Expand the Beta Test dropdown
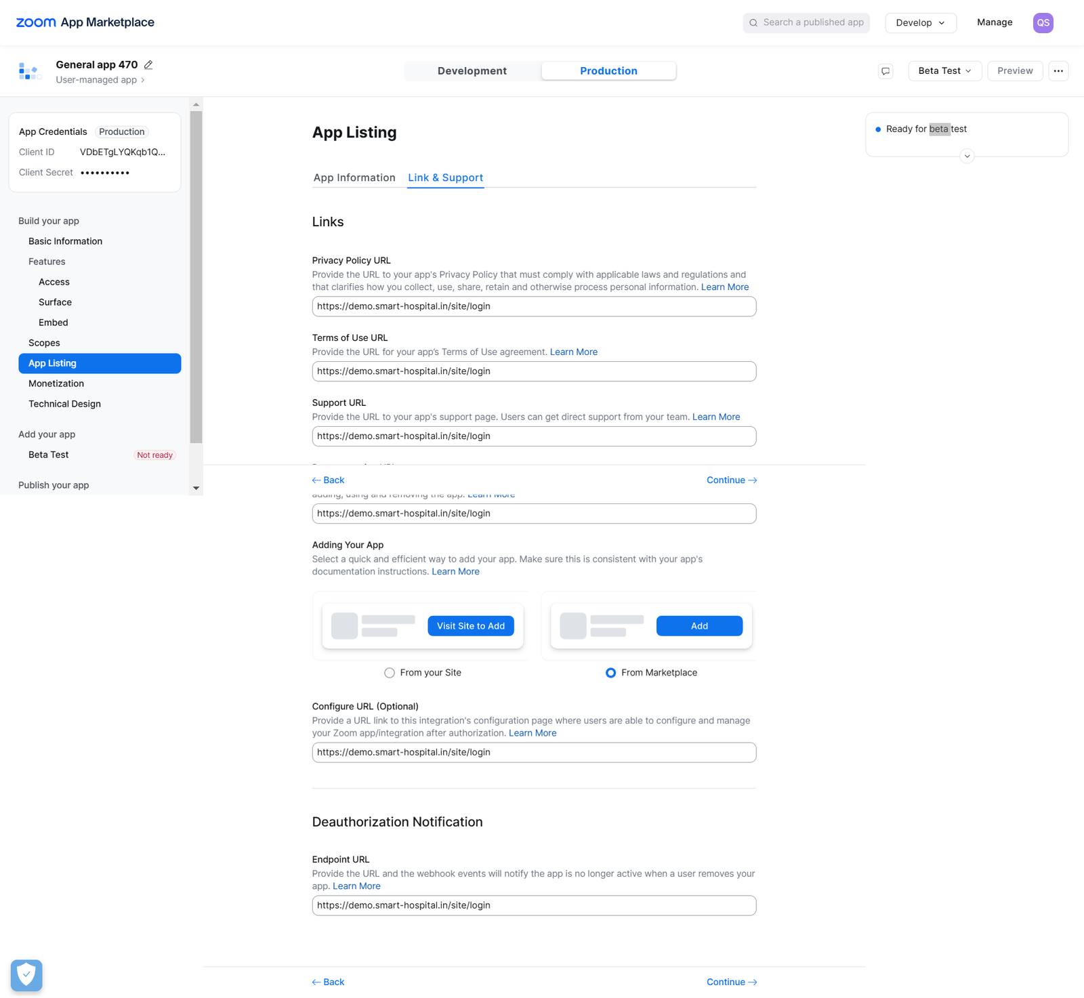The height and width of the screenshot is (998, 1084). click(x=944, y=71)
